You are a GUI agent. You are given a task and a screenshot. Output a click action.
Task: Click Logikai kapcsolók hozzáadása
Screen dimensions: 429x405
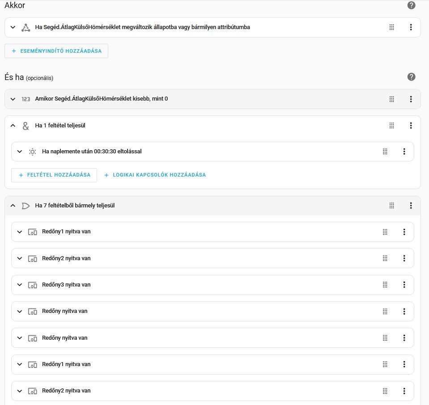[x=155, y=175]
